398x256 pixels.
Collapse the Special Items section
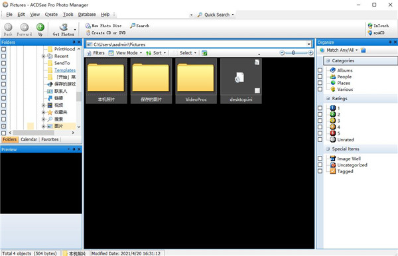[328, 149]
